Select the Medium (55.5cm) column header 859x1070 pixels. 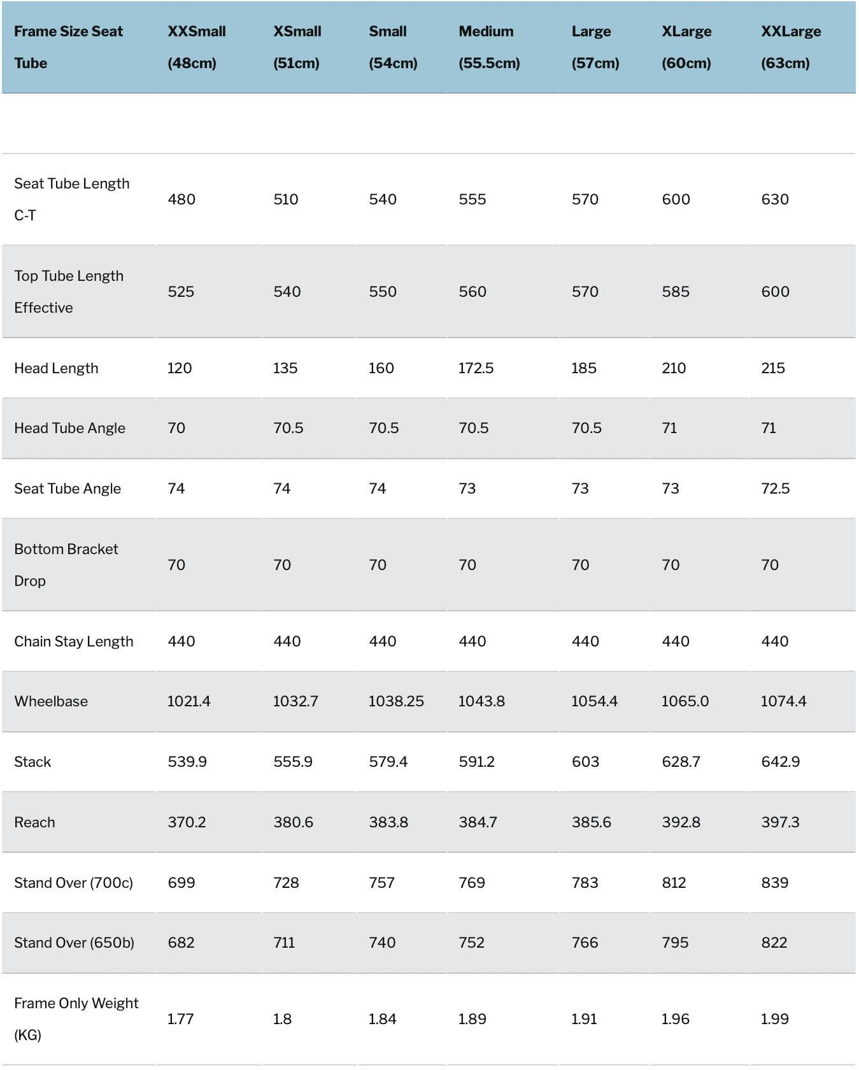coord(489,47)
